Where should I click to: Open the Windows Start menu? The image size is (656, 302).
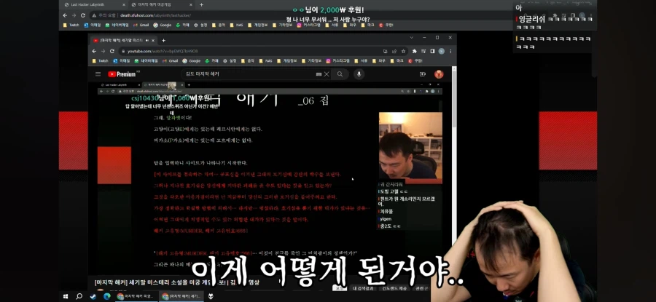pyautogui.click(x=66, y=296)
